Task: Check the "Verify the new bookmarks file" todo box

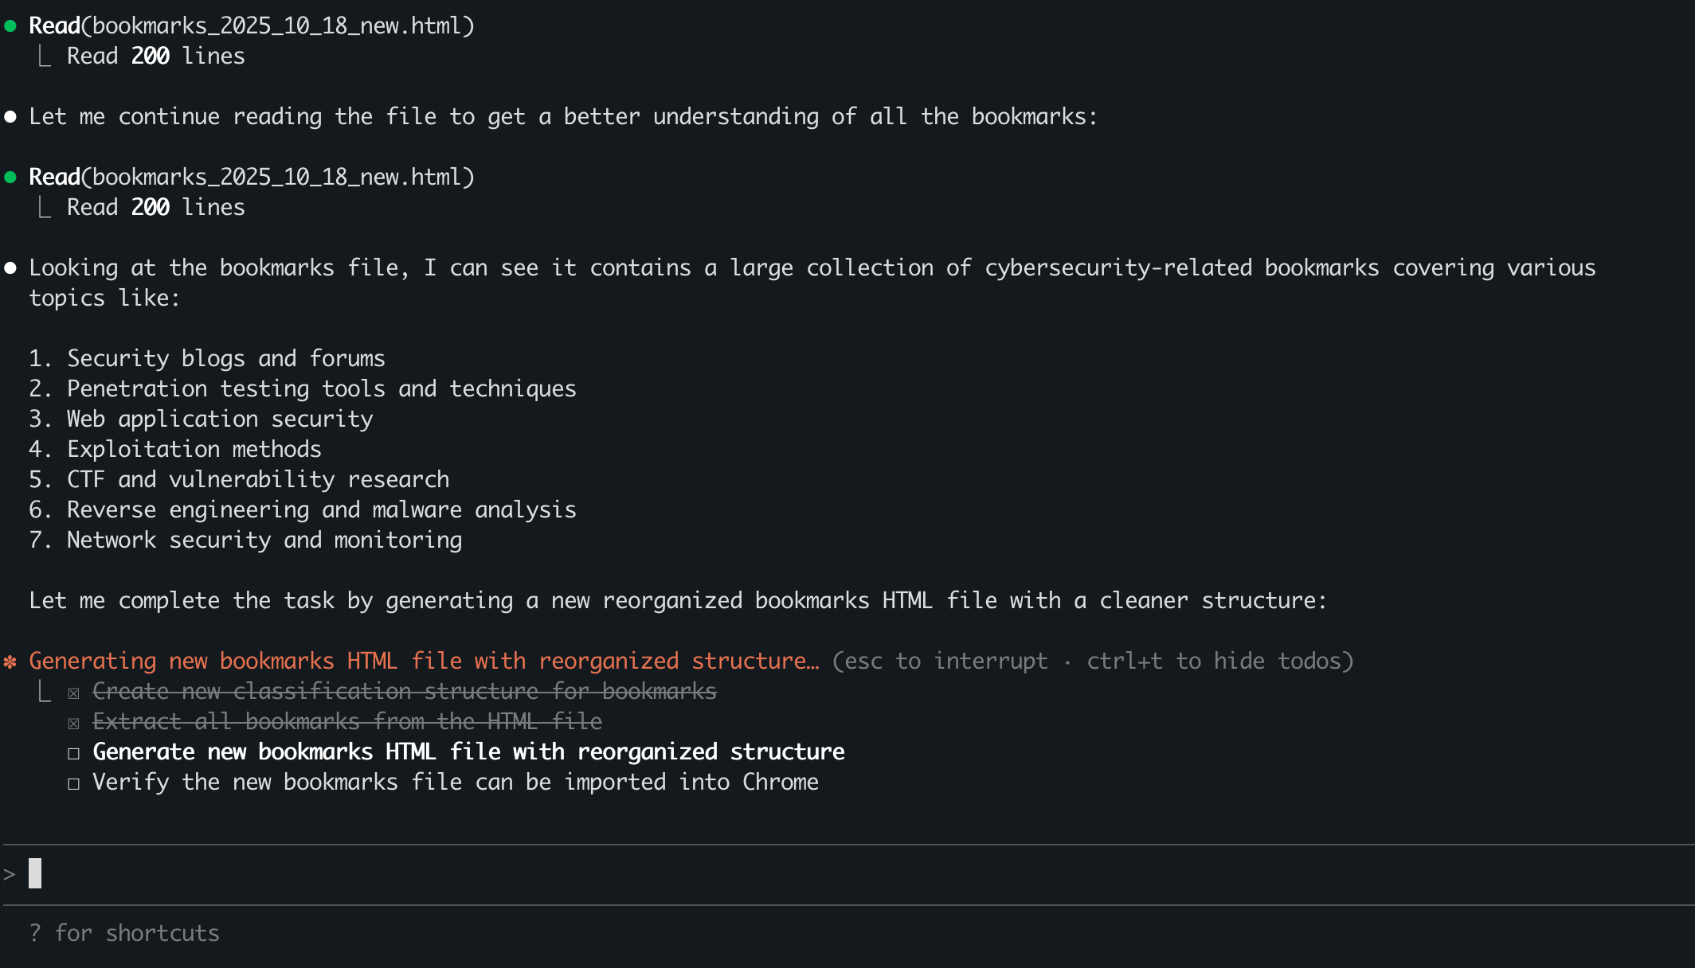Action: [x=73, y=783]
